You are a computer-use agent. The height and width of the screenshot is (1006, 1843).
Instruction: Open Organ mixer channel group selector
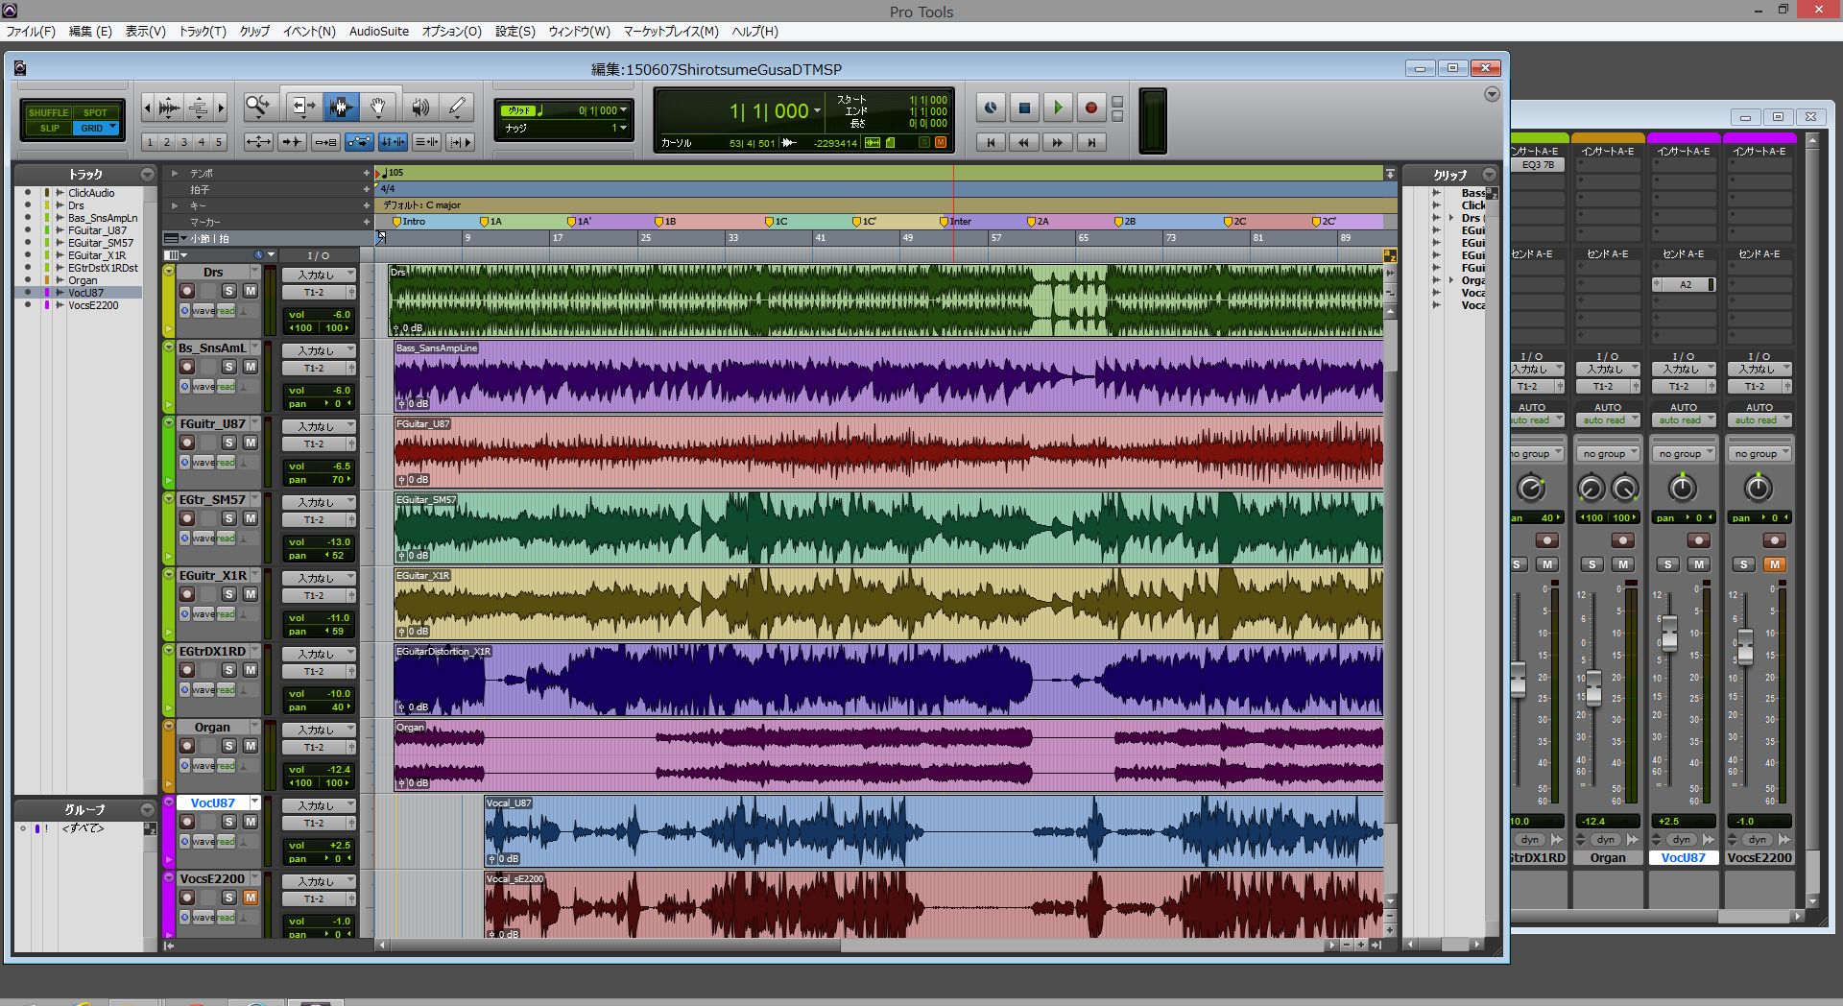[x=1608, y=454]
